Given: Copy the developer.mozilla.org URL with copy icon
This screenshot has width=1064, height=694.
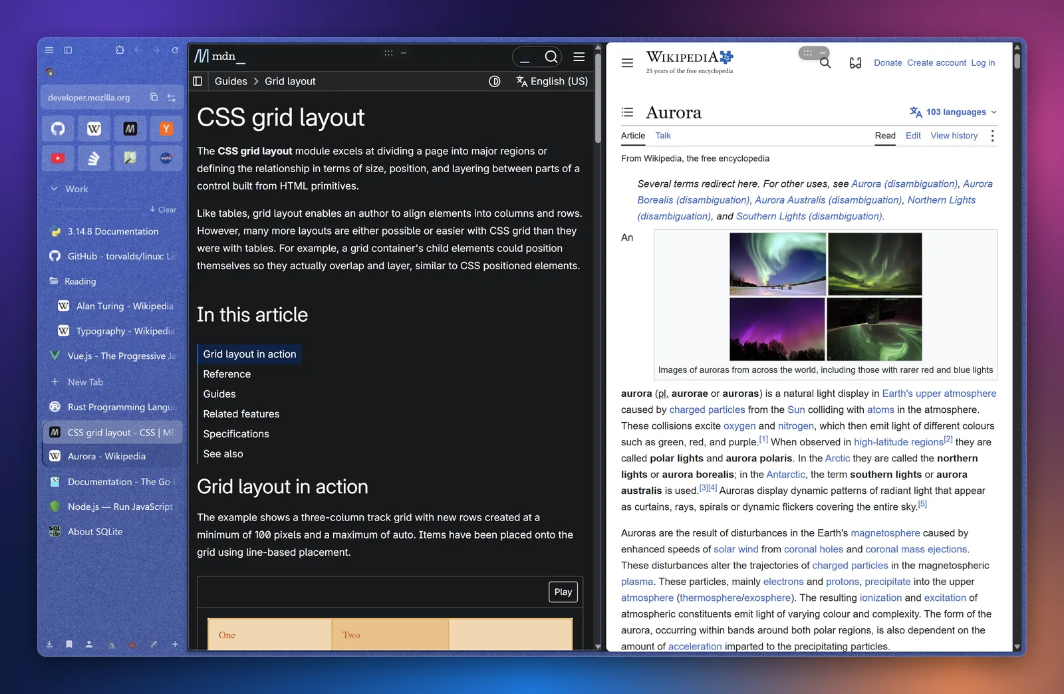Looking at the screenshot, I should [154, 97].
